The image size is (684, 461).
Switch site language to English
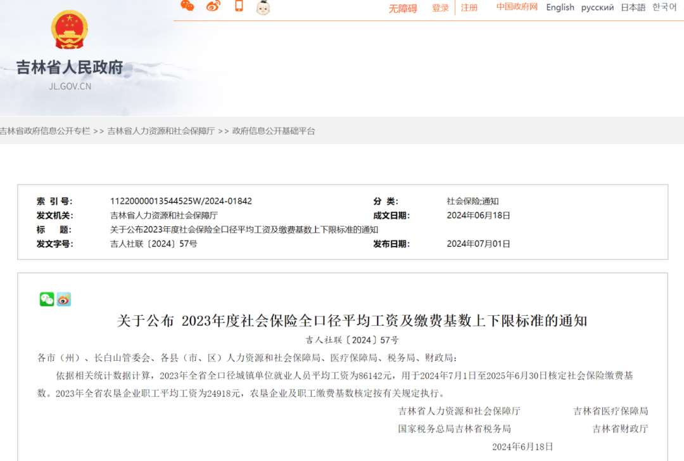(x=560, y=8)
